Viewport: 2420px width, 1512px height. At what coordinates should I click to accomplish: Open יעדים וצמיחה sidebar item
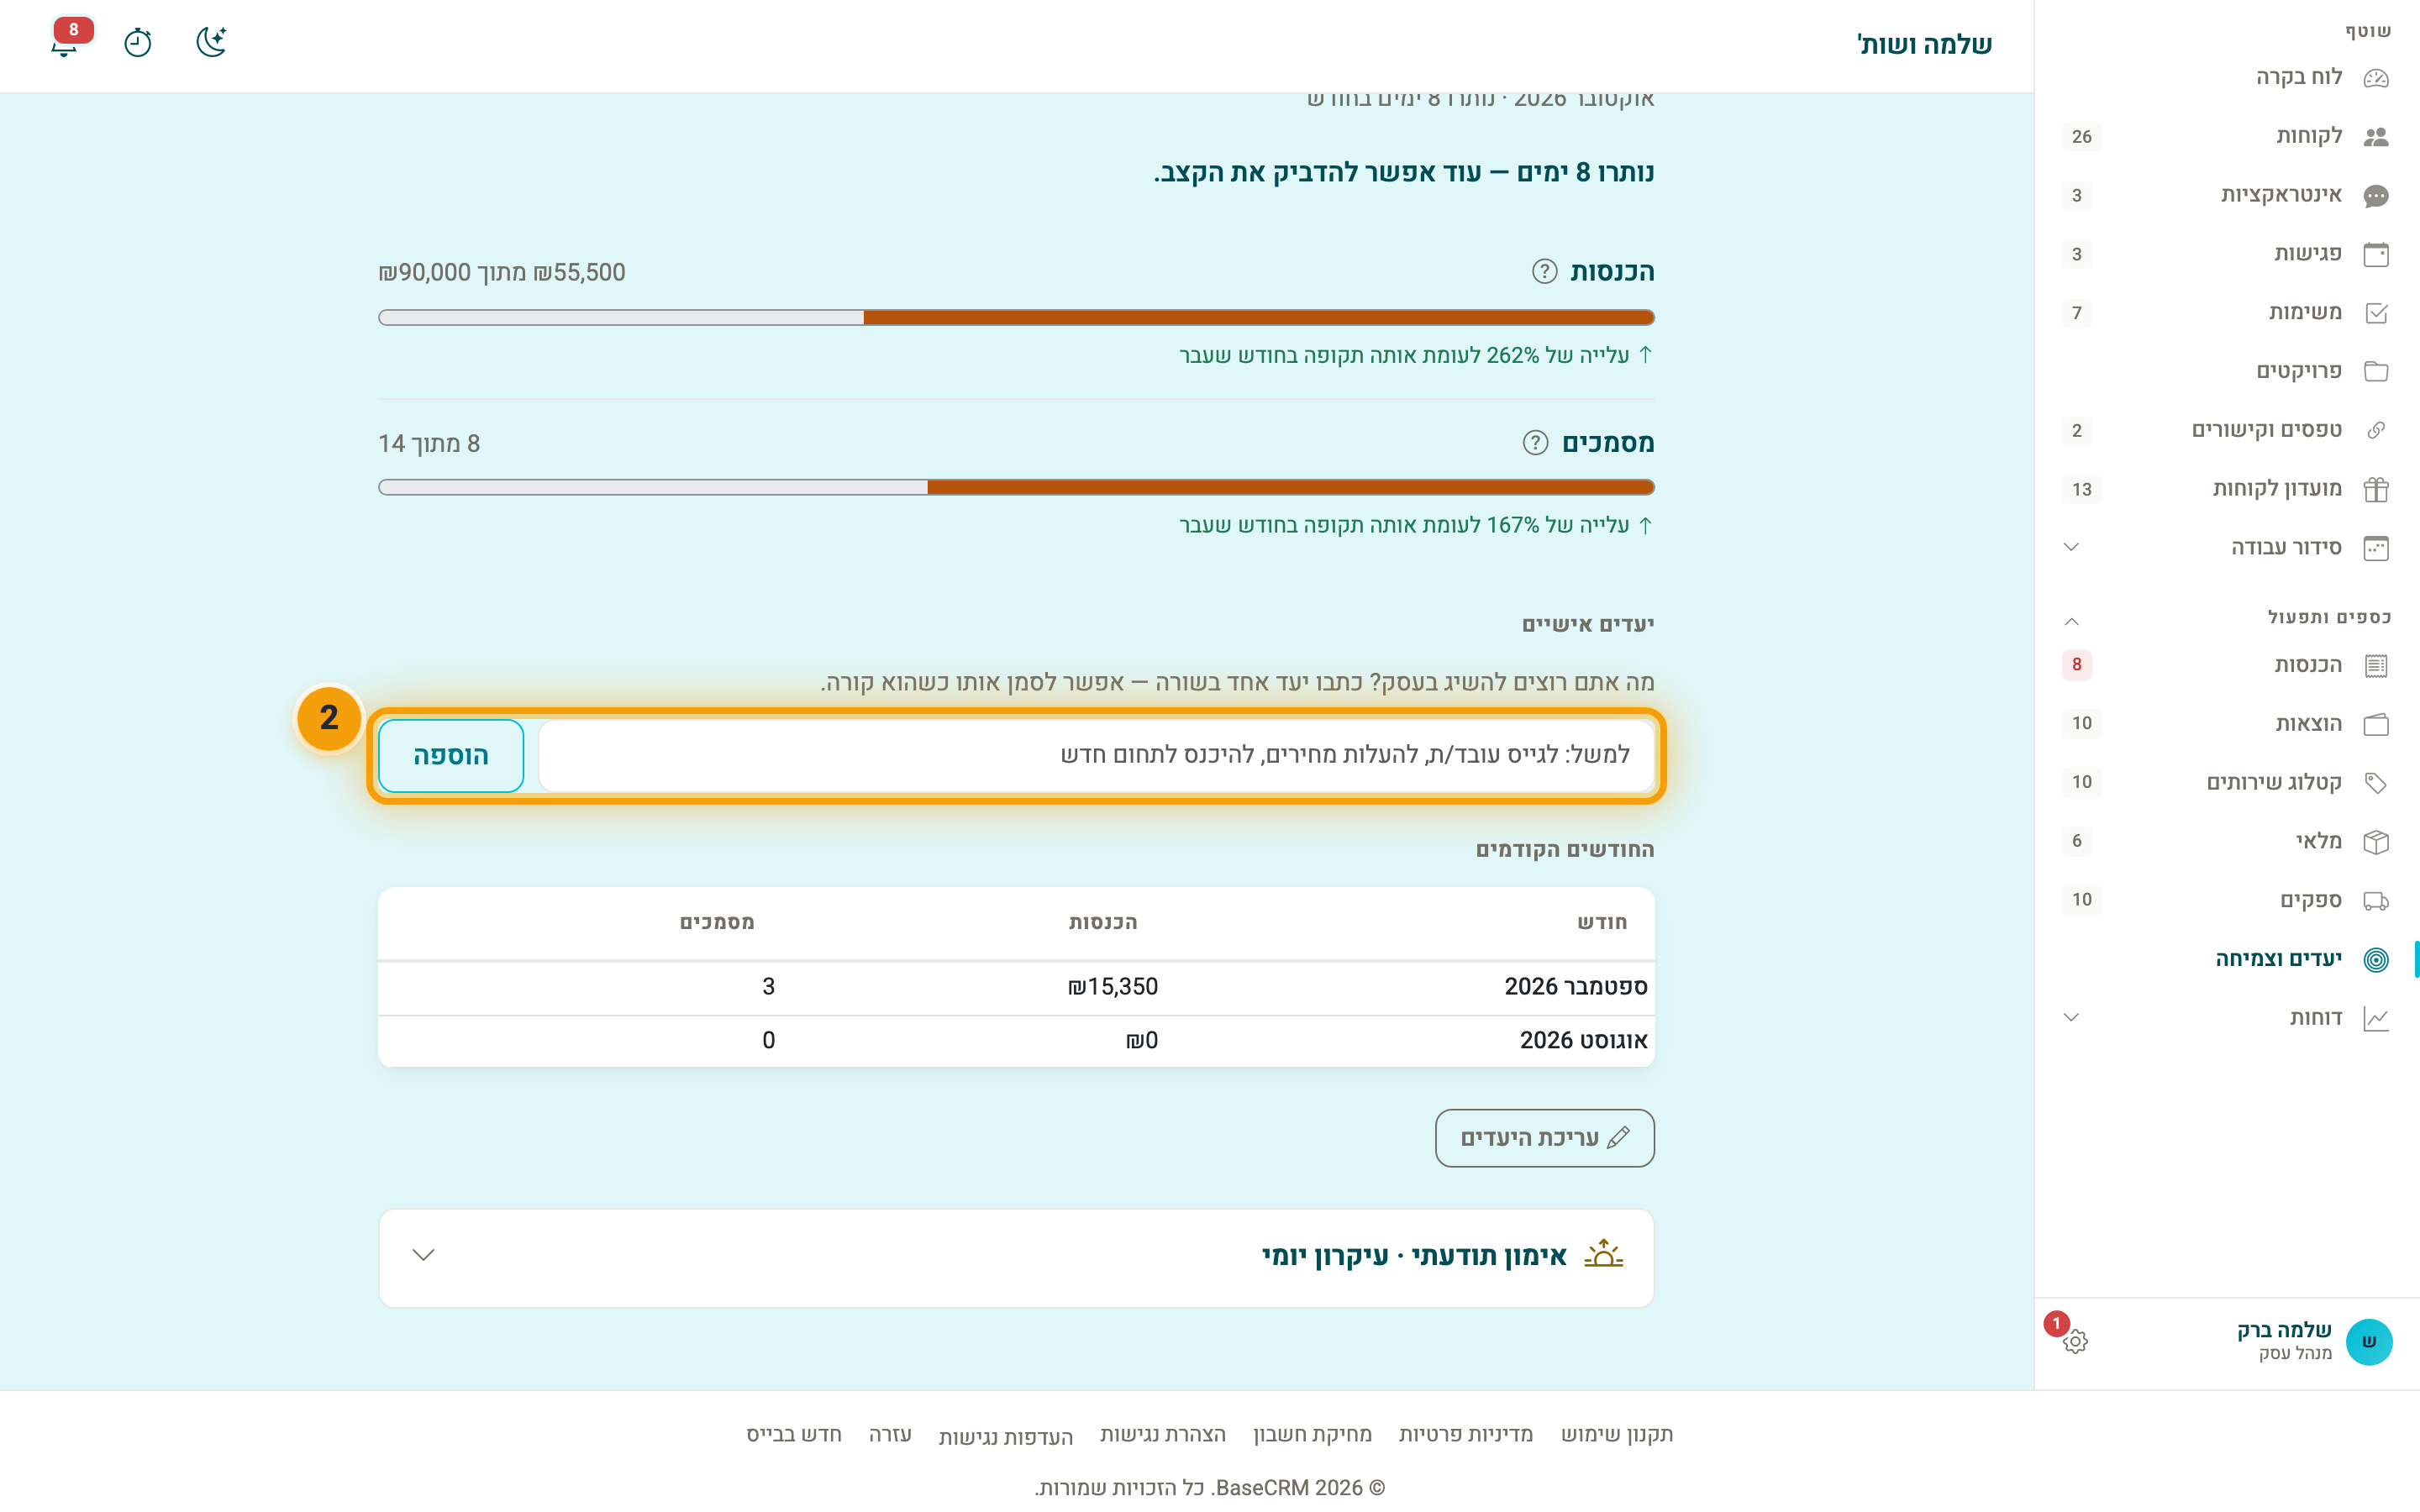pos(2226,959)
